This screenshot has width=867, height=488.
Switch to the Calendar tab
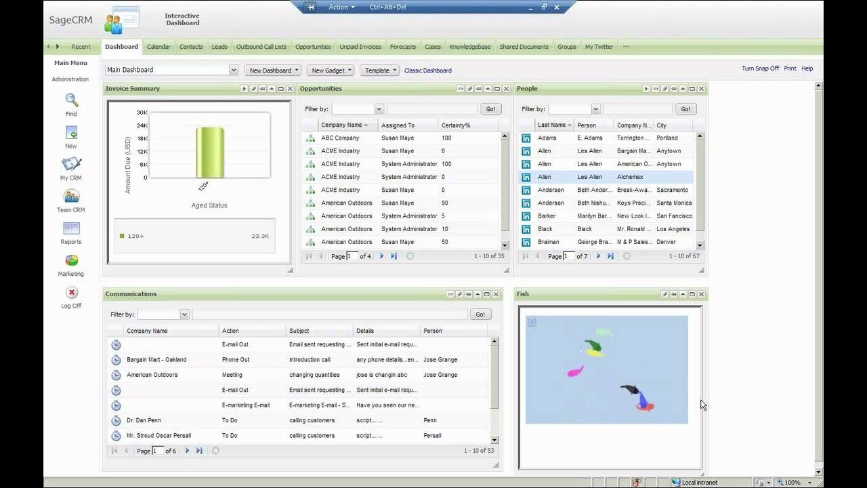(x=157, y=46)
